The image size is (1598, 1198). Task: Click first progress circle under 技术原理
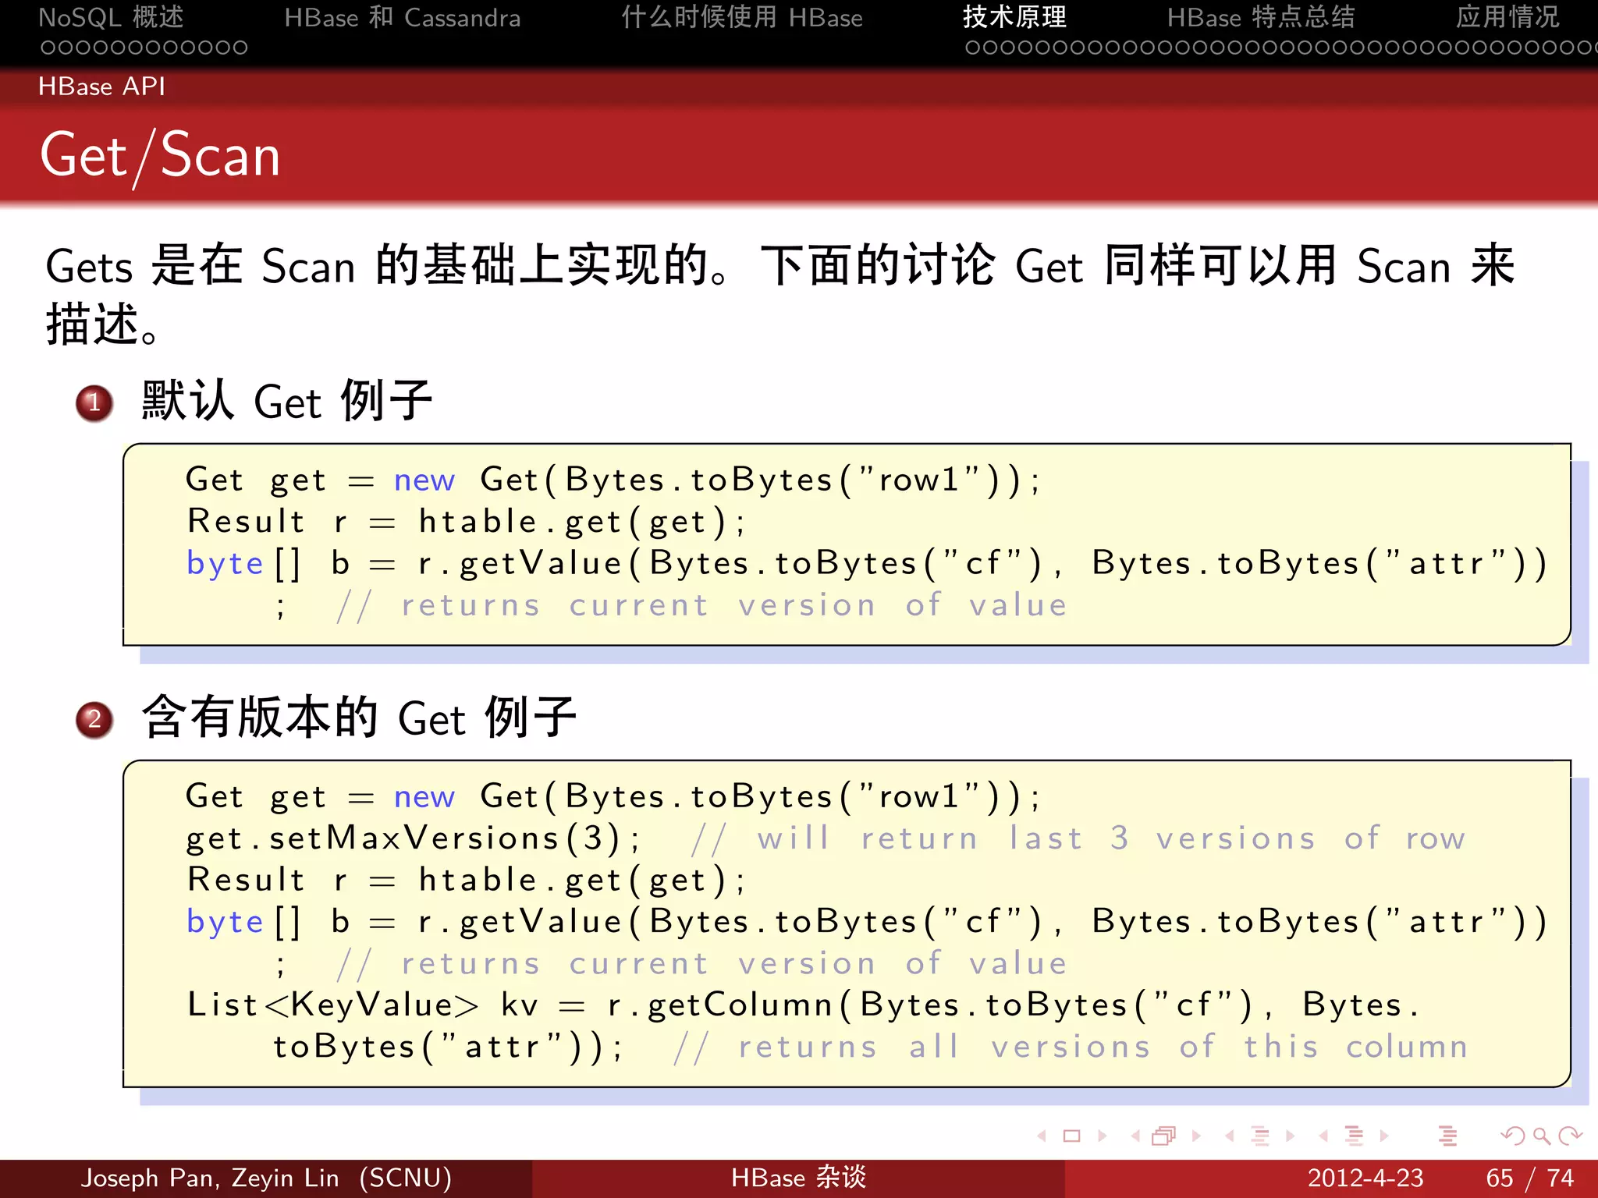972,48
